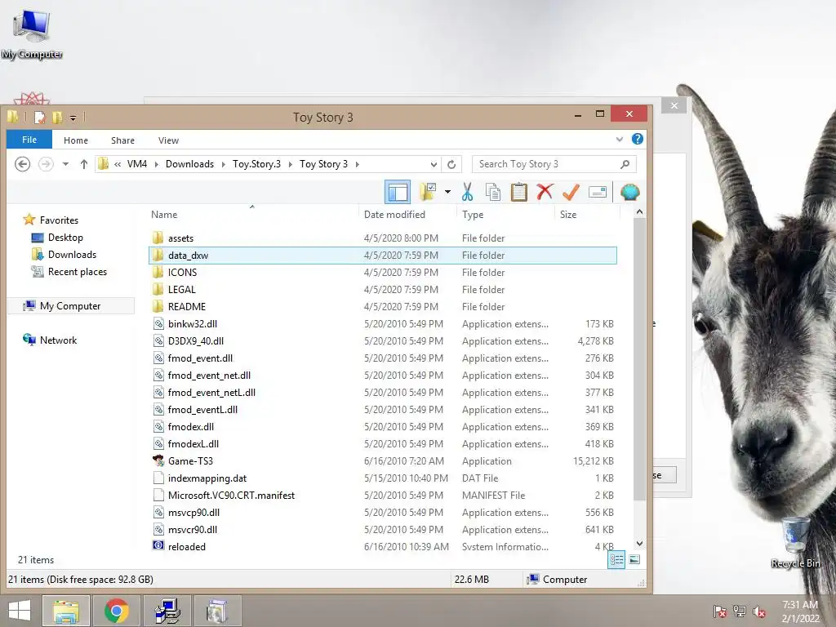Toggle the navigation pane toolbar button
The height and width of the screenshot is (627, 836).
pos(398,192)
